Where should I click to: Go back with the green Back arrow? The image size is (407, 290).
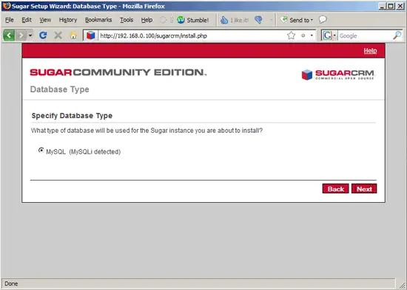coord(9,35)
